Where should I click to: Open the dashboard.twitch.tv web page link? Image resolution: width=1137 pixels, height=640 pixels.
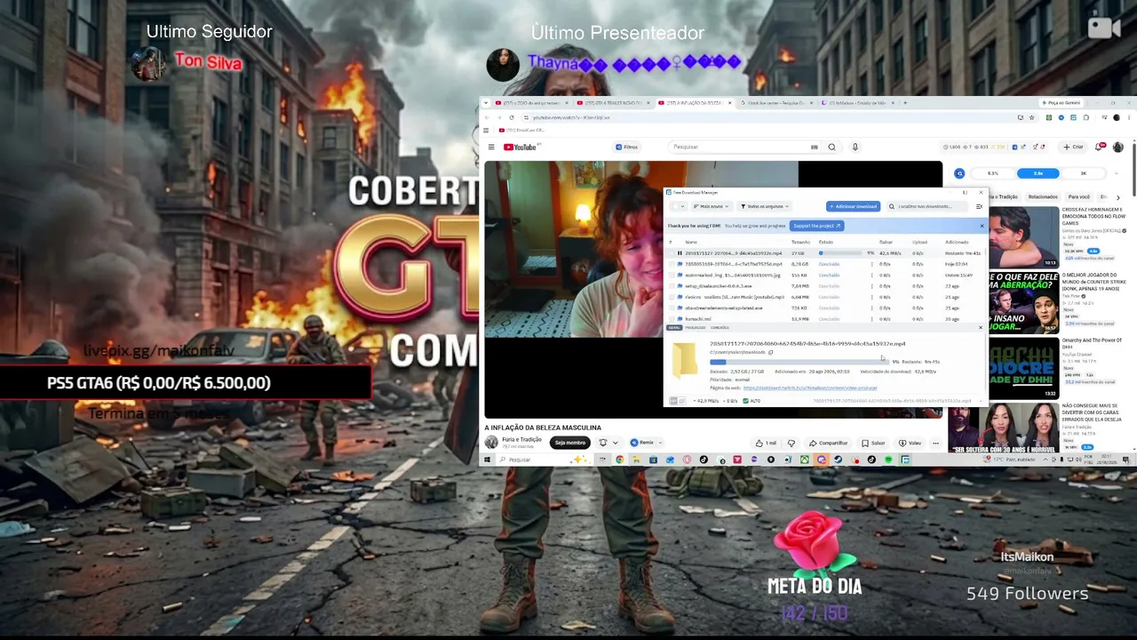click(810, 388)
